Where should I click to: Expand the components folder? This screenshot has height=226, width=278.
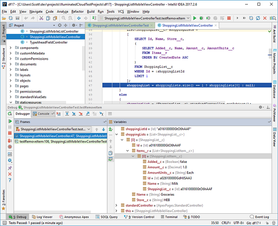pos(11,48)
